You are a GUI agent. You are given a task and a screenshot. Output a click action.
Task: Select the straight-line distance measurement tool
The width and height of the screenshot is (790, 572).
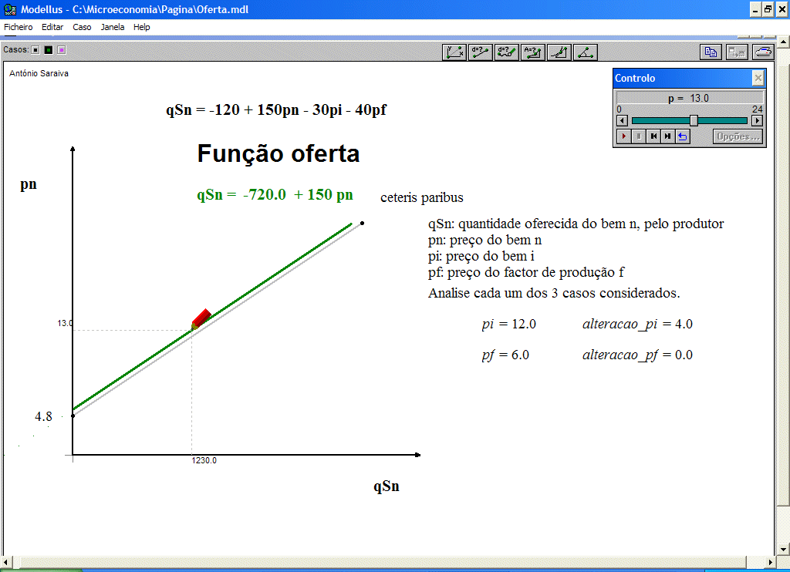click(x=481, y=52)
